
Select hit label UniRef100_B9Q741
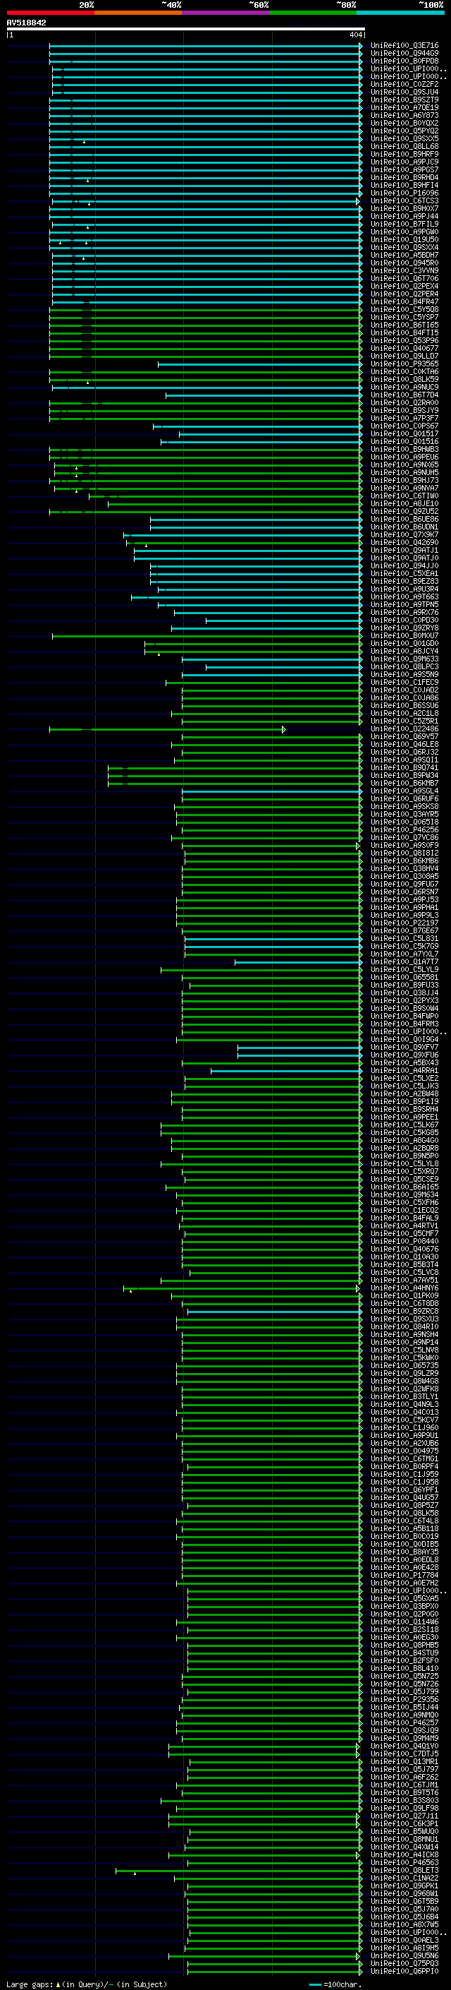[404, 768]
